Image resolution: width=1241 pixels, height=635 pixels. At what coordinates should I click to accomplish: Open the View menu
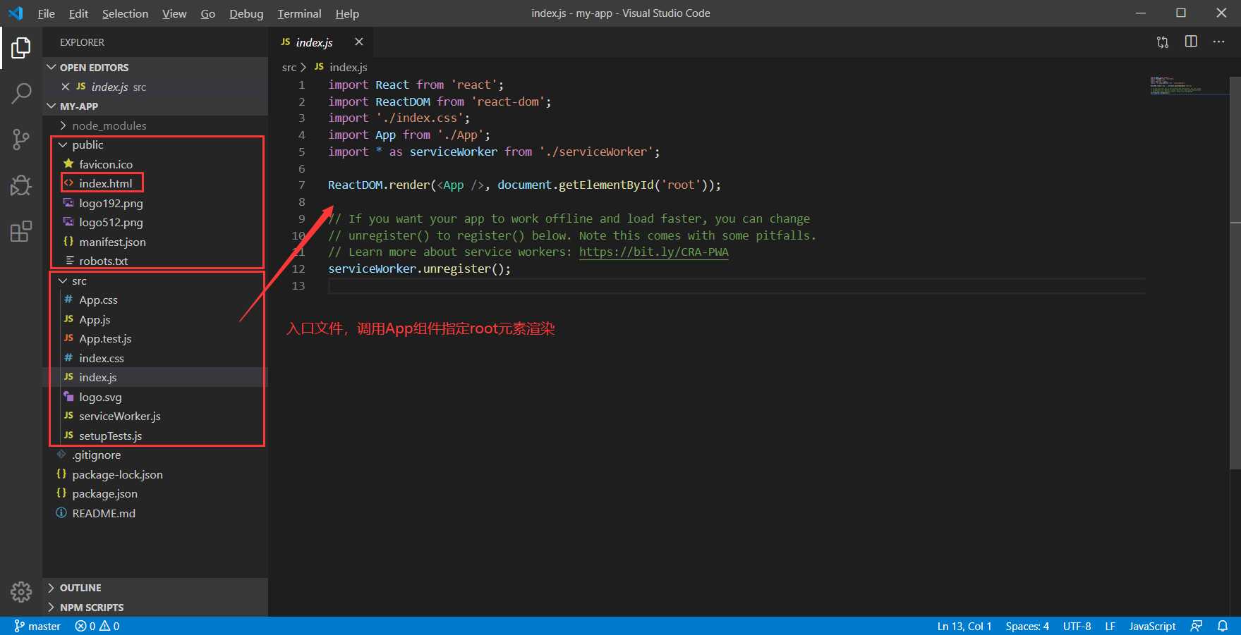tap(174, 13)
